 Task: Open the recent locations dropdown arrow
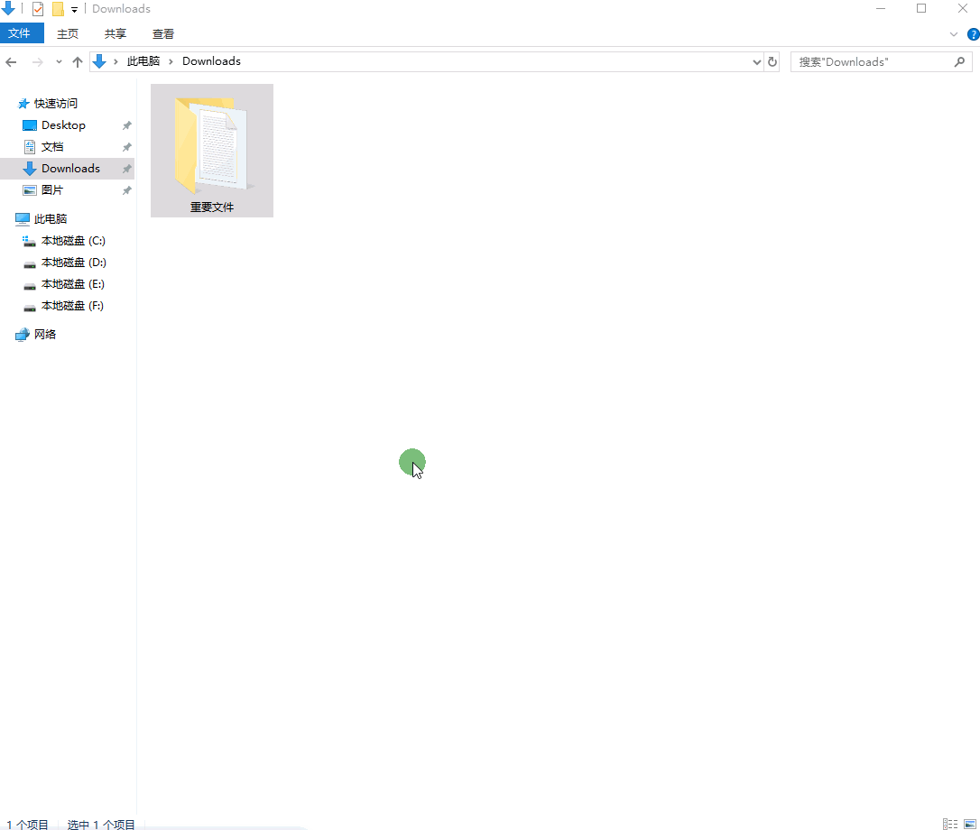coord(59,62)
